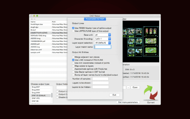190x119 pixels.
Task: Click the green zoom window button
Action: [37, 16]
